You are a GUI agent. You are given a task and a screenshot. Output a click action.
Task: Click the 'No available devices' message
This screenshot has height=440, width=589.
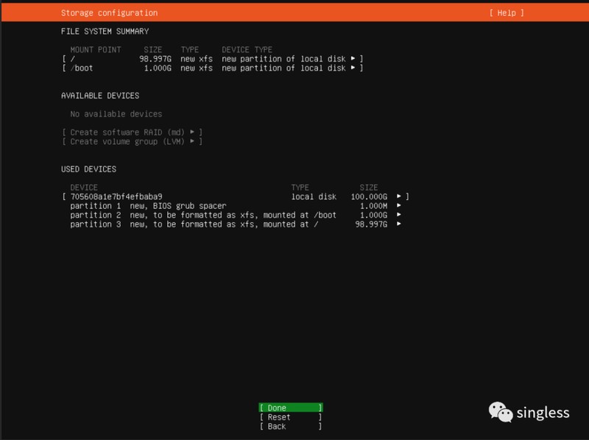(x=116, y=114)
